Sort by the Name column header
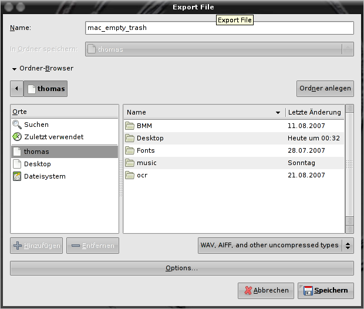 [204, 112]
